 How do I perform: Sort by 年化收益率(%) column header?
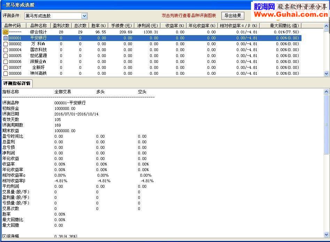(202, 26)
